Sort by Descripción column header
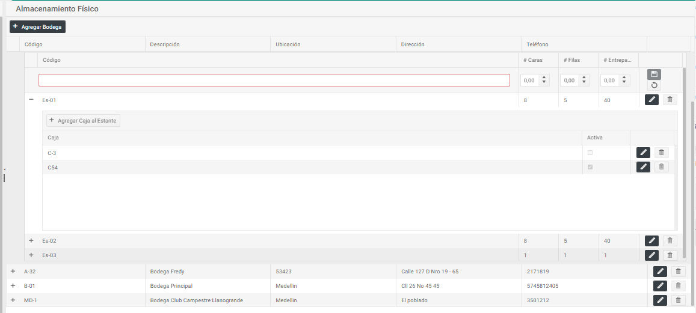The width and height of the screenshot is (696, 313). point(165,44)
